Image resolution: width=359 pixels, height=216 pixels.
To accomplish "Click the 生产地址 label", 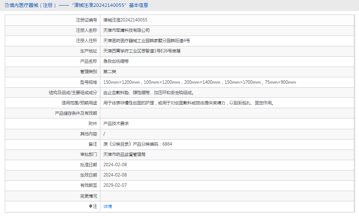I will click(x=88, y=51).
